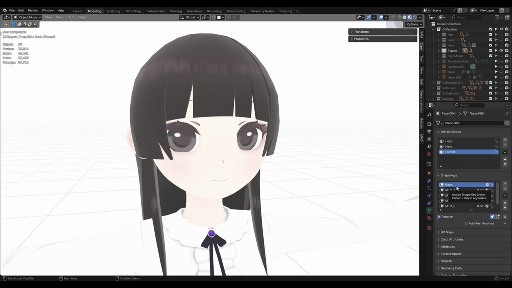Open the Object Data green triangle tab
Screen dimensions: 512x288
[430, 210]
